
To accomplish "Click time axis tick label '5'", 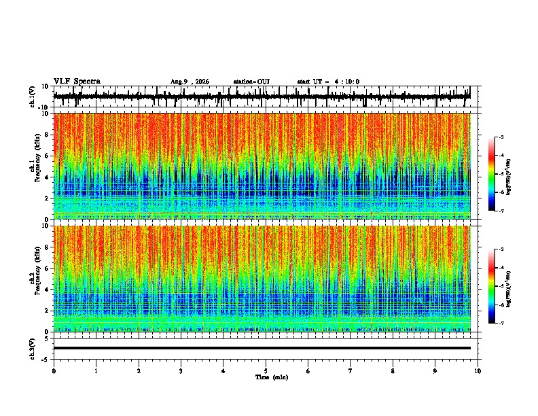I will pyautogui.click(x=266, y=371).
